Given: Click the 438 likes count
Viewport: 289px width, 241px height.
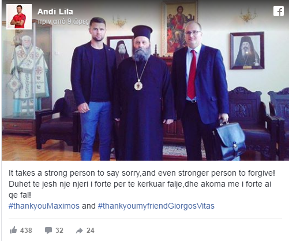Looking at the screenshot, I should coord(26,231).
